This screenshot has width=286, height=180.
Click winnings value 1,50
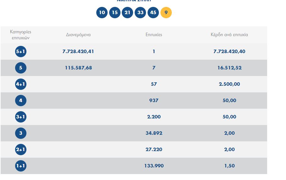pos(229,166)
